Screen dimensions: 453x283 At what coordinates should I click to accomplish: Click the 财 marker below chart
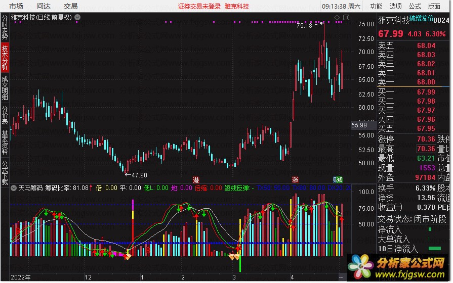(x=336, y=180)
